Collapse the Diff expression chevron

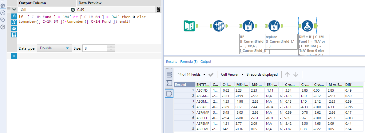pyautogui.click(x=14, y=9)
